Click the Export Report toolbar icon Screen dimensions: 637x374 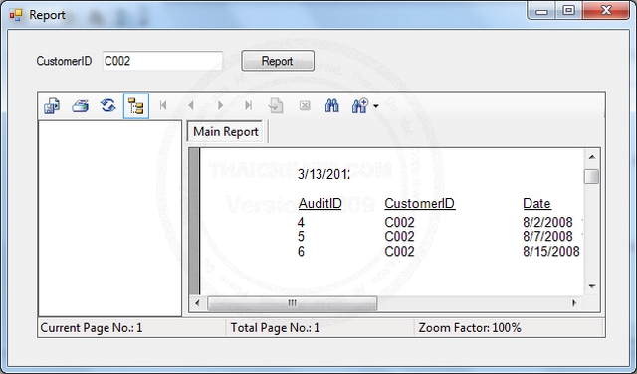point(52,106)
